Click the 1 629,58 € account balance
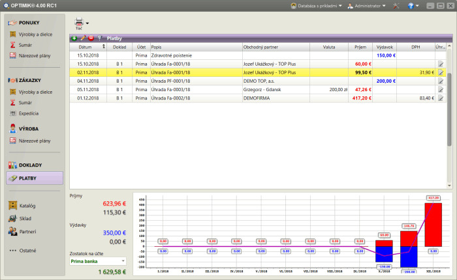 click(112, 272)
